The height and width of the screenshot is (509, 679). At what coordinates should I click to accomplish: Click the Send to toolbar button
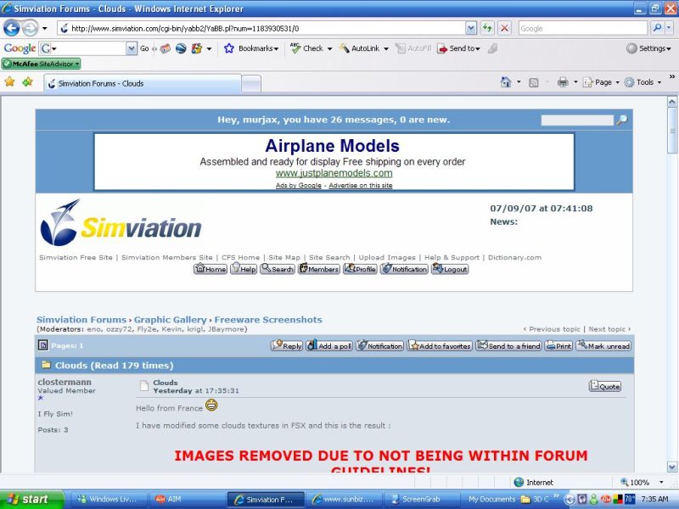point(458,48)
